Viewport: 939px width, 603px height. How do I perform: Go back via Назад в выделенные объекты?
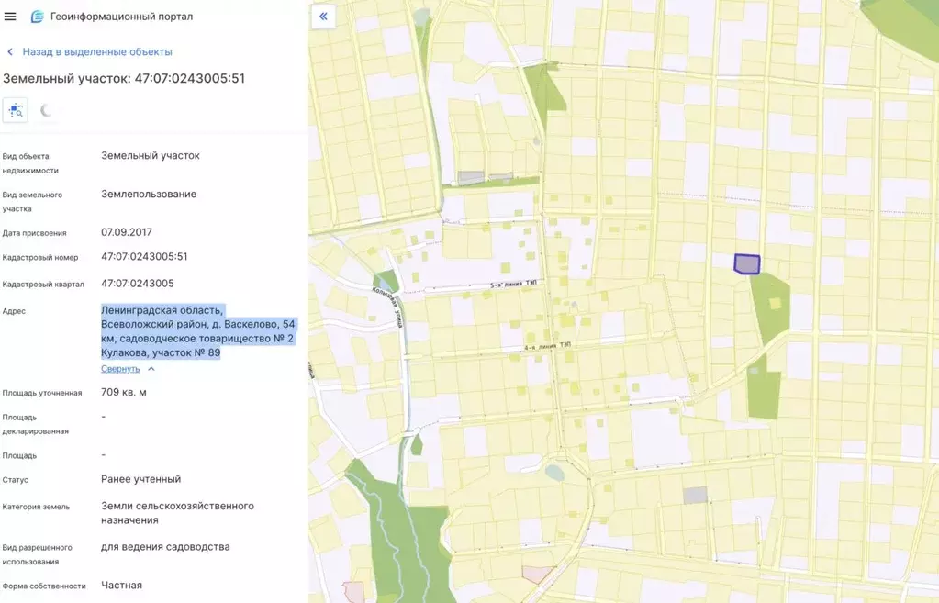pos(96,52)
